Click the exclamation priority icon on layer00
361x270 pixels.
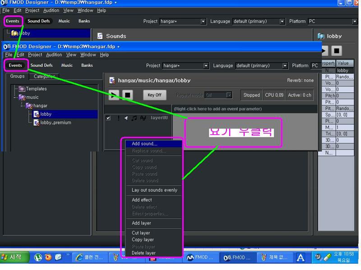pyautogui.click(x=118, y=118)
